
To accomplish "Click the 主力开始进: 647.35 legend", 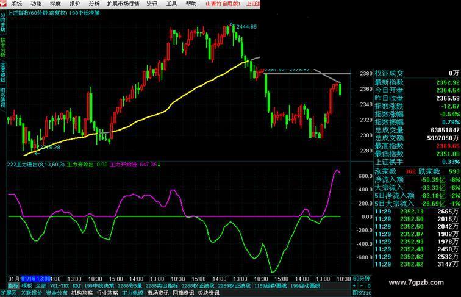I will 134,165.
